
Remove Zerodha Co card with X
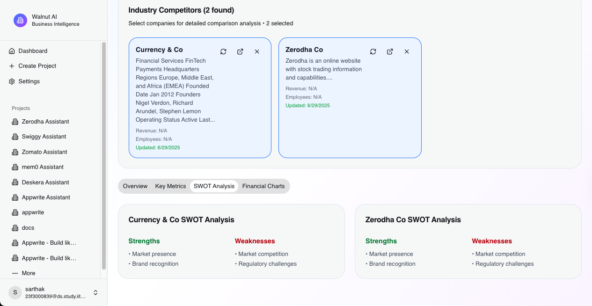pos(407,51)
